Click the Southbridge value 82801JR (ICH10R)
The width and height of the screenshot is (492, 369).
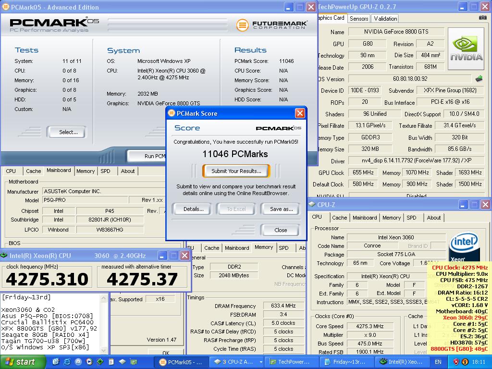click(110, 220)
